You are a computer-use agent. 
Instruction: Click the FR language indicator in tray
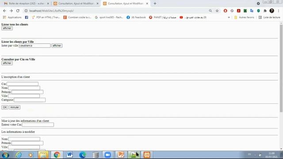click(x=249, y=155)
